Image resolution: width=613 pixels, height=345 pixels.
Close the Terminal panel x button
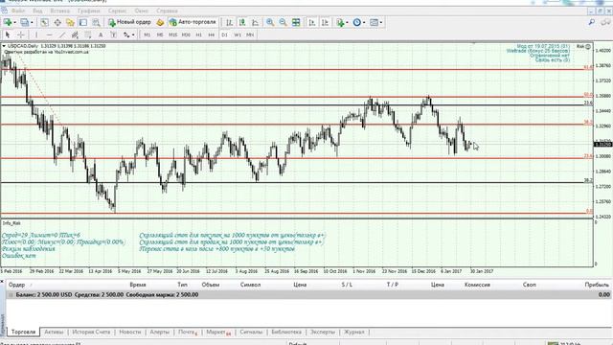2,282
